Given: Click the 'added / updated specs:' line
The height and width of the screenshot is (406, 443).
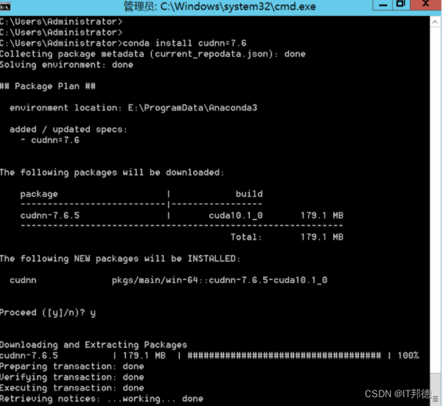Looking at the screenshot, I should coord(69,130).
